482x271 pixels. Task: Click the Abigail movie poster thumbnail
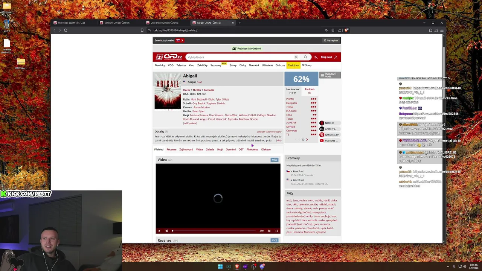168,91
